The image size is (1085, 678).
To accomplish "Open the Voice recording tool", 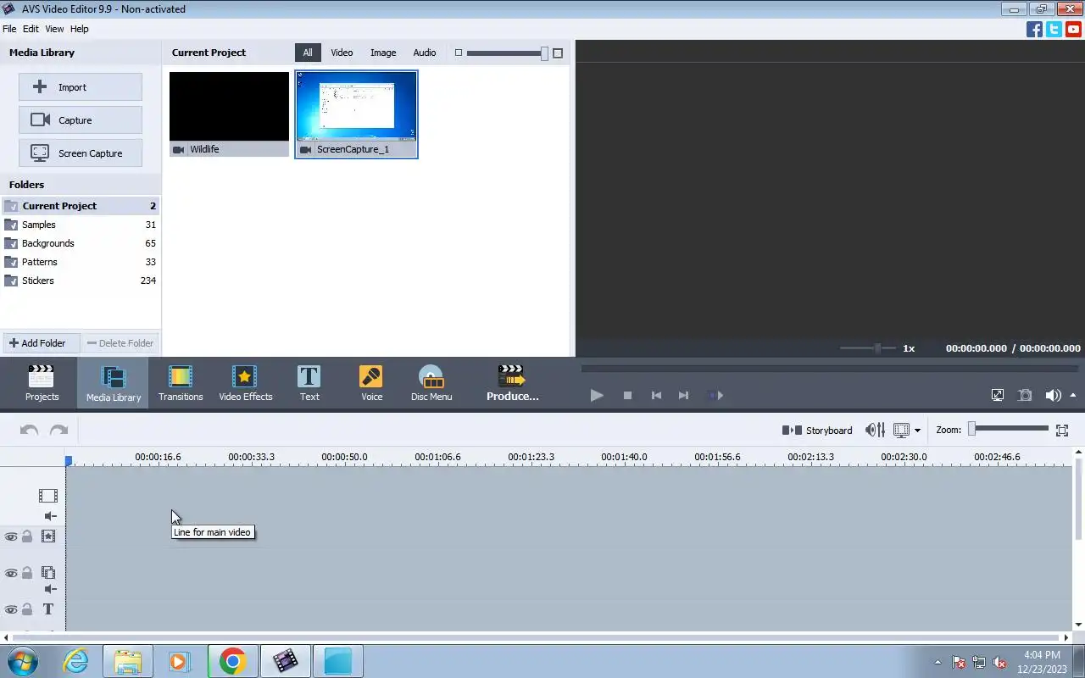I will (371, 383).
